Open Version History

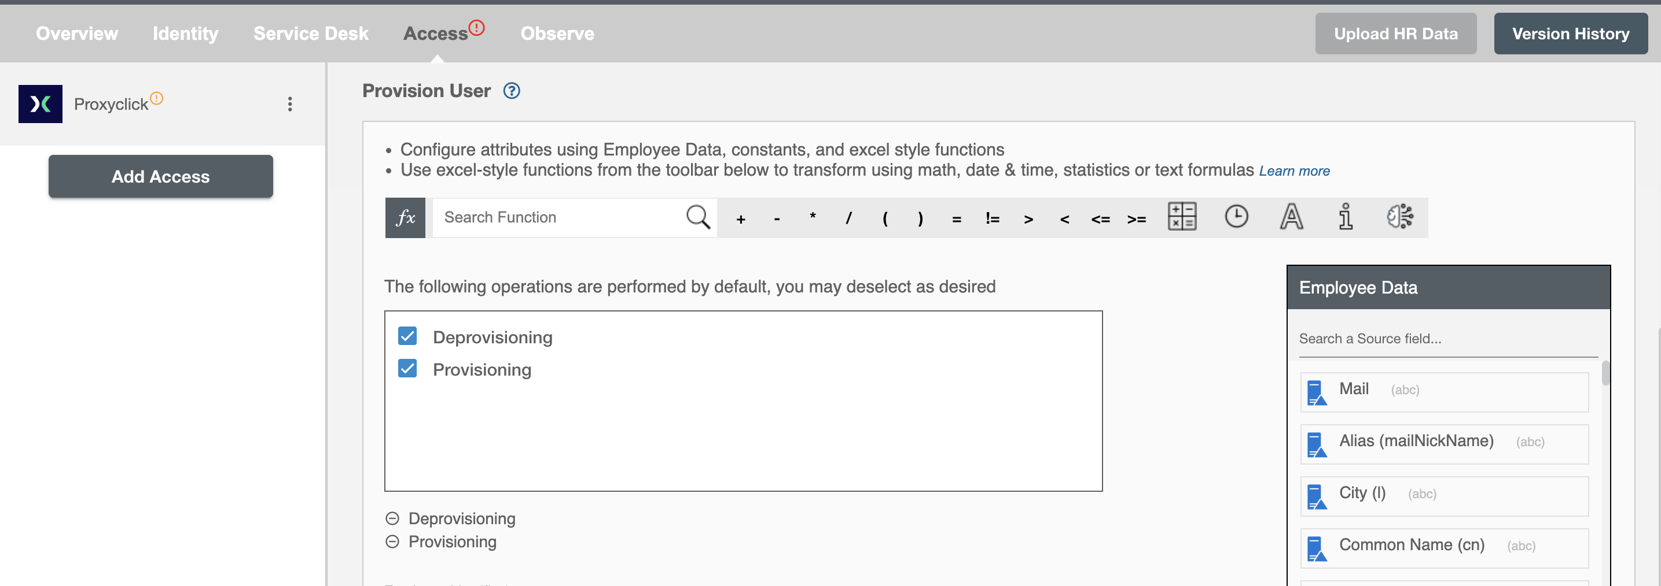1571,34
